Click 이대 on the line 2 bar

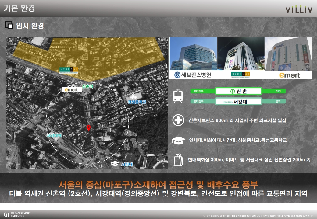pyautogui.click(x=278, y=91)
